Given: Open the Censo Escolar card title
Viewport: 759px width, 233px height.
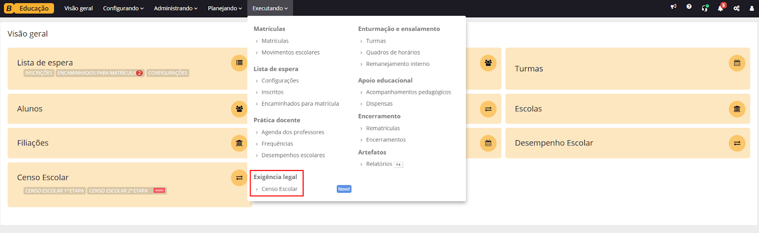Looking at the screenshot, I should (43, 178).
